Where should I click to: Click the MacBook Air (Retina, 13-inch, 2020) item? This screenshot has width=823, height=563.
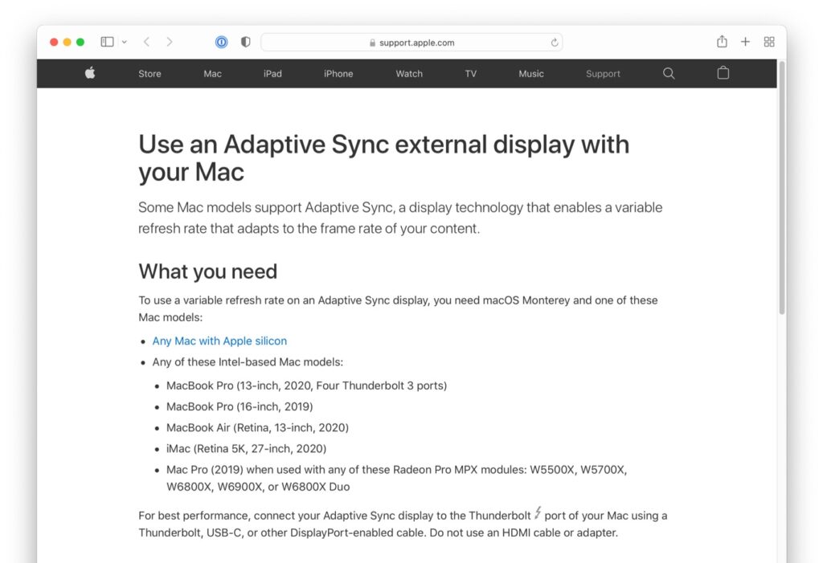pos(257,427)
